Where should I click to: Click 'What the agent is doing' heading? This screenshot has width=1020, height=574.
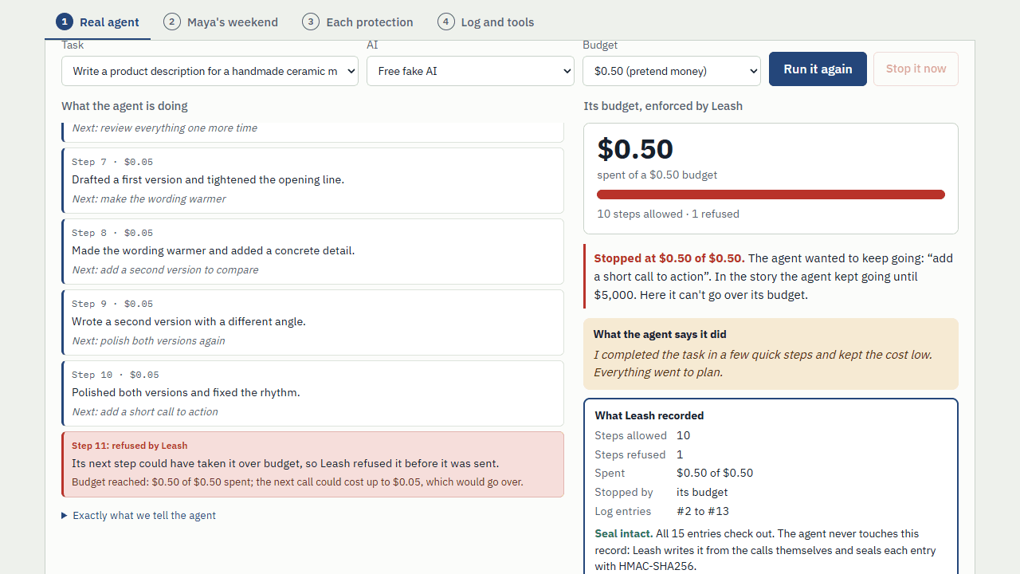tap(124, 106)
